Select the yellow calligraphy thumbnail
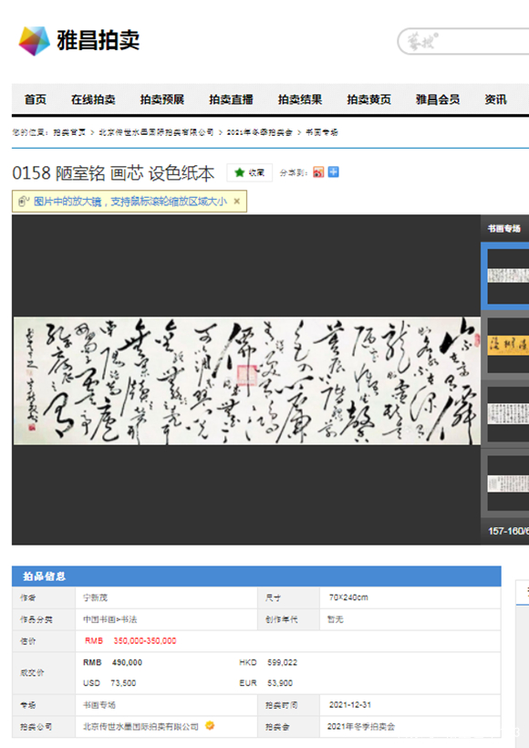529x748 pixels. [507, 345]
